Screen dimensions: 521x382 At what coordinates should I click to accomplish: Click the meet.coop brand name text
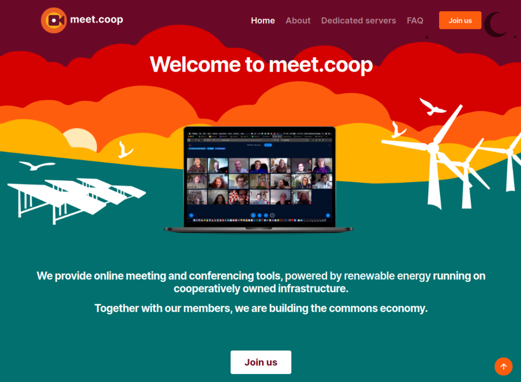[x=97, y=20]
